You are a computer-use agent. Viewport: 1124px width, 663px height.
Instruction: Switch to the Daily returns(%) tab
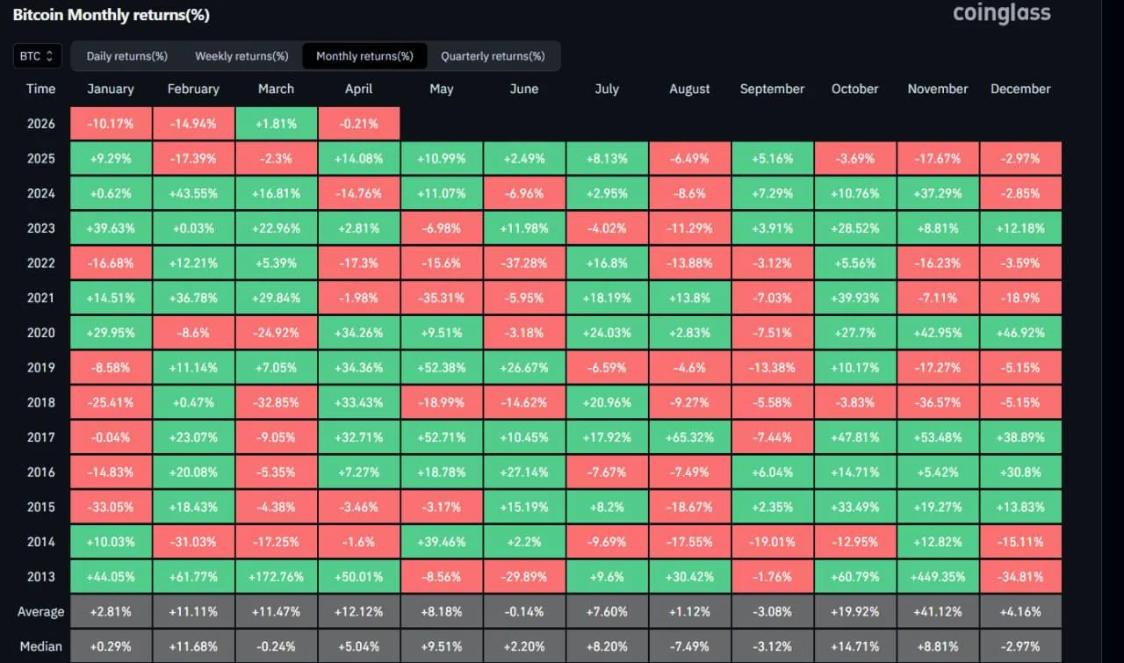click(126, 56)
